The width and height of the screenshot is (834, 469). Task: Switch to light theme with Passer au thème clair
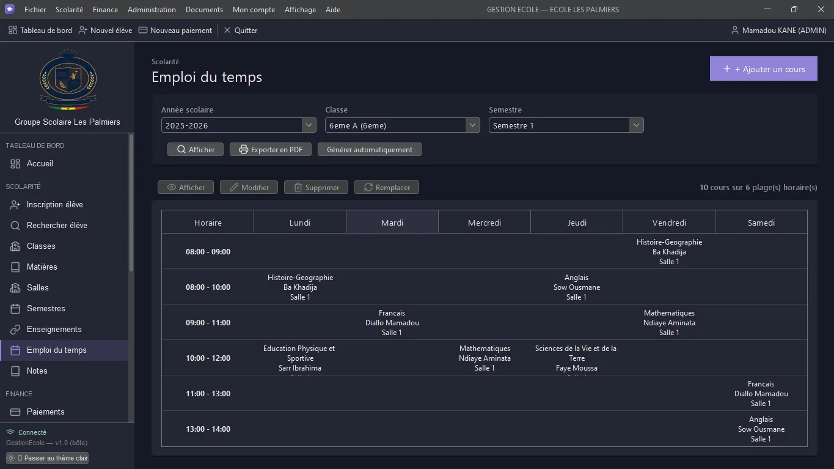tap(47, 458)
